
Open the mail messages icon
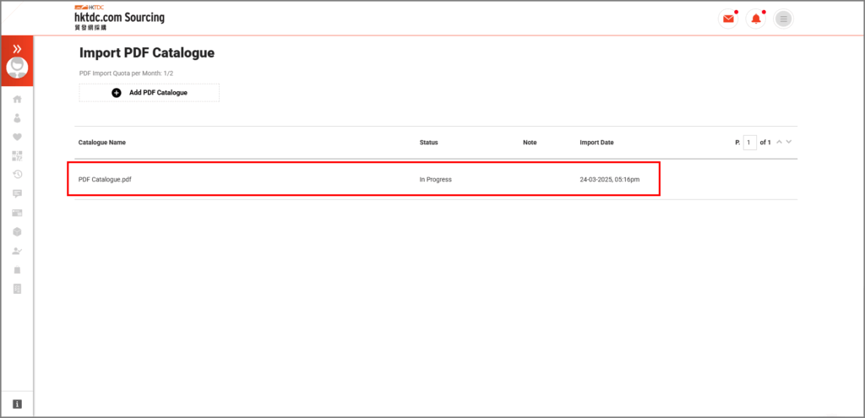coord(727,19)
